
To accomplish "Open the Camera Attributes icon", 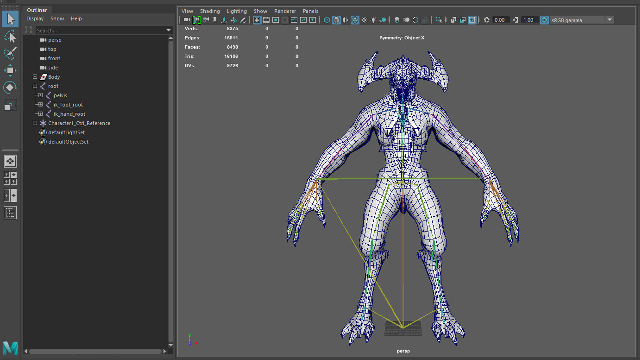I will 206,20.
